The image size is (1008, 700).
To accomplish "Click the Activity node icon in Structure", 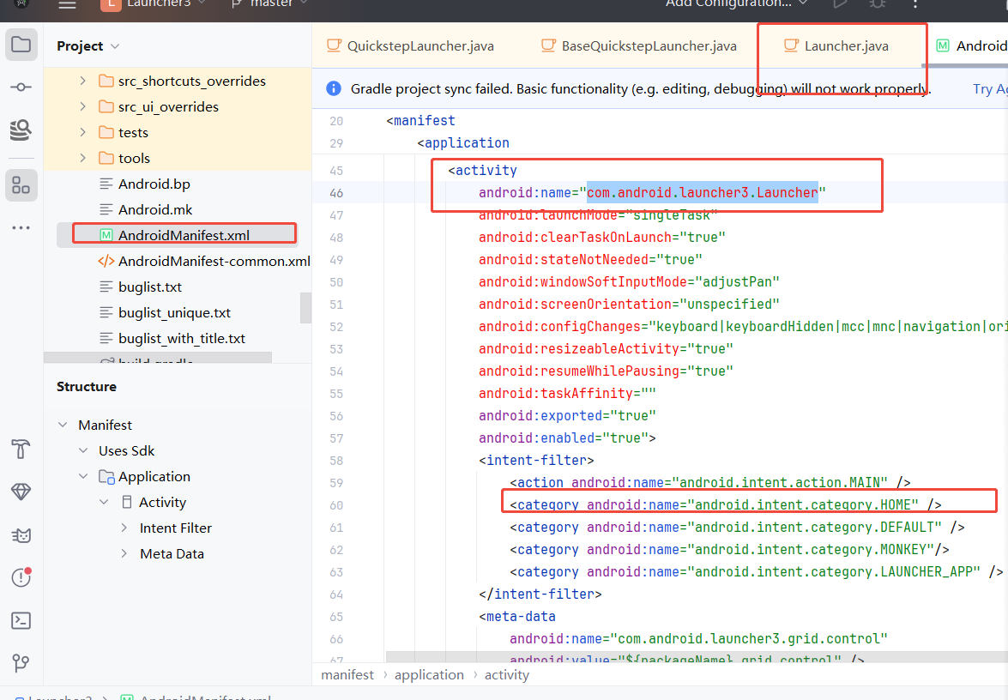I will pyautogui.click(x=127, y=502).
